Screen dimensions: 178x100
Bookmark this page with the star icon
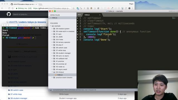(x=73, y=8)
